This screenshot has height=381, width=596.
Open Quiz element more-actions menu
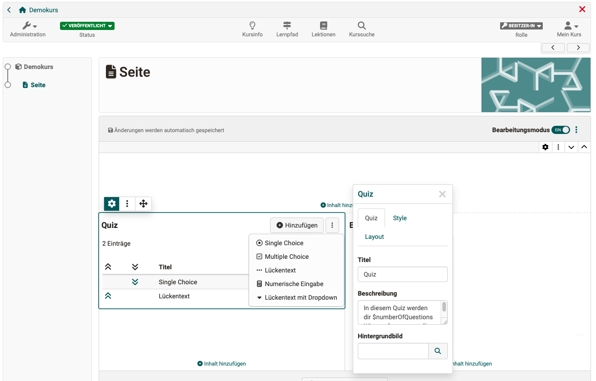coord(127,203)
